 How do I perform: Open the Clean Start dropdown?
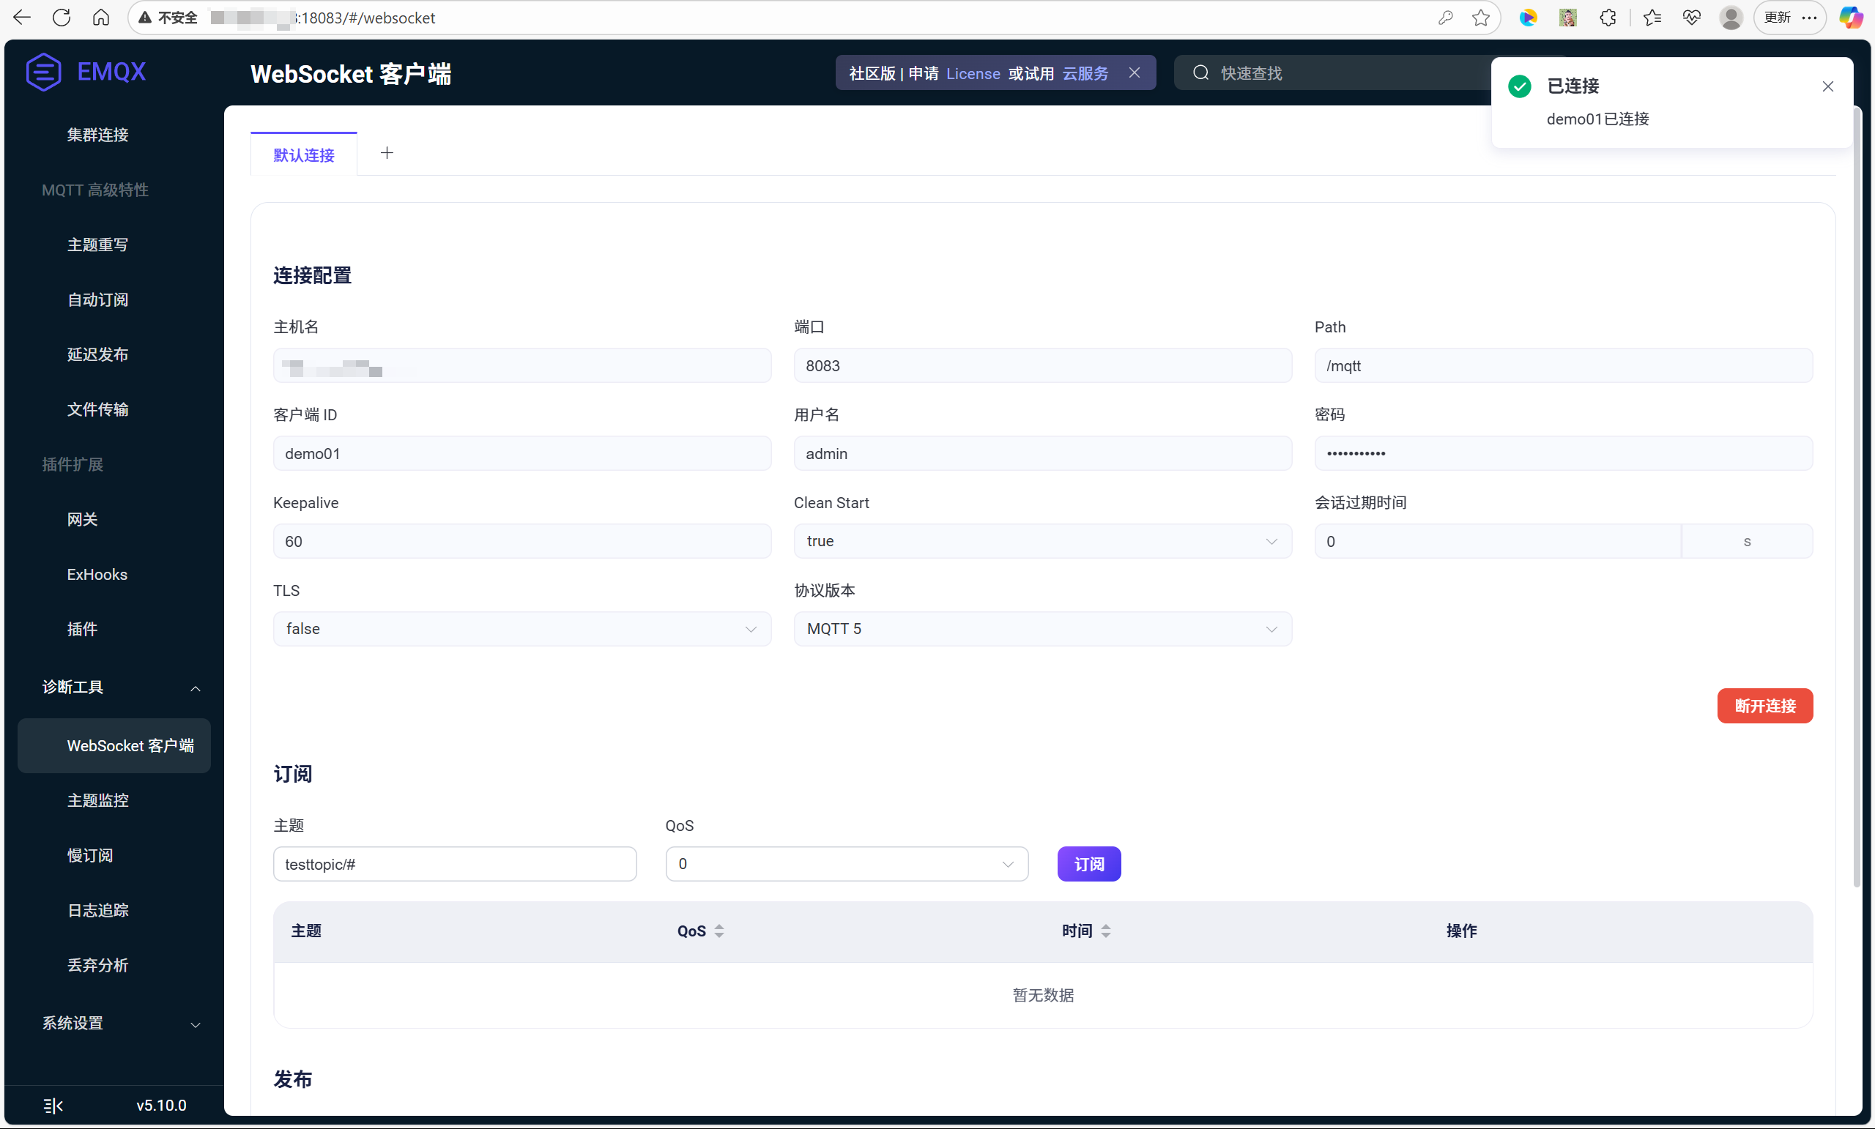coord(1042,541)
